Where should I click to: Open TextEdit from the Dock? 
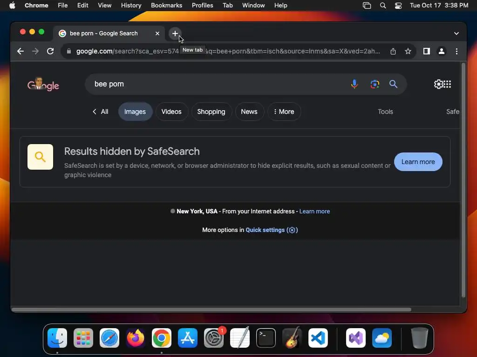coord(240,338)
